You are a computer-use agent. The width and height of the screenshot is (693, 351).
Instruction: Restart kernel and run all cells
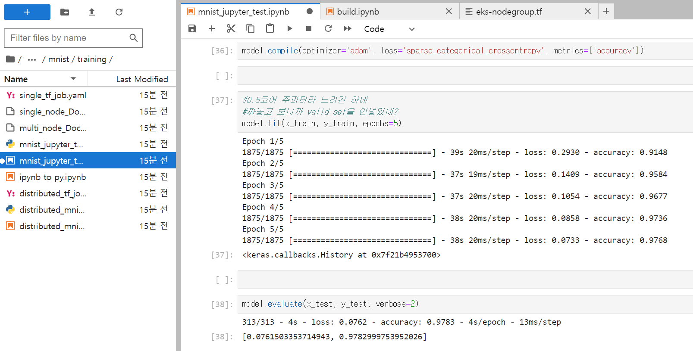[x=348, y=28]
